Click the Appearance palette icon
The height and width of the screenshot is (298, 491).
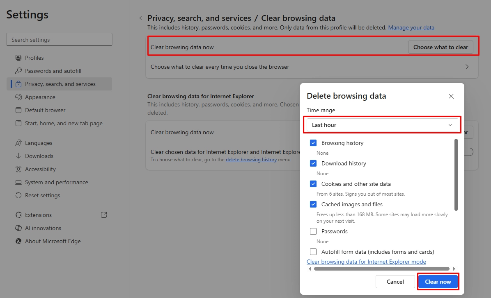[18, 97]
